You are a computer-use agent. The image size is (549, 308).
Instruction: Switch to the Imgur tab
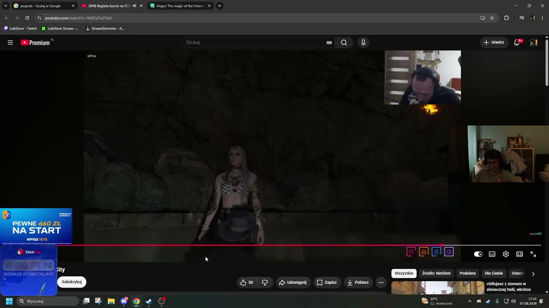click(181, 6)
